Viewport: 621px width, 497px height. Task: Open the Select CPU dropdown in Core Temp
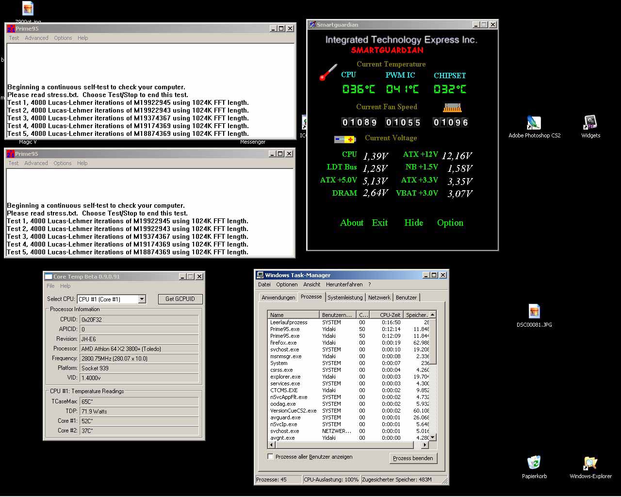coord(142,299)
